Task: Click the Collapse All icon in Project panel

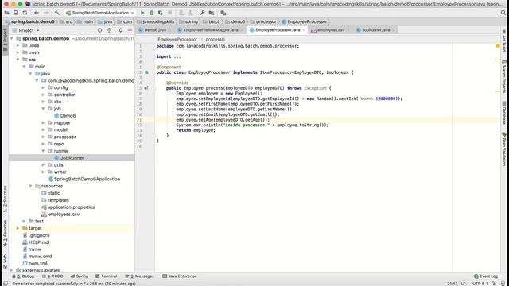Action: 109,30
